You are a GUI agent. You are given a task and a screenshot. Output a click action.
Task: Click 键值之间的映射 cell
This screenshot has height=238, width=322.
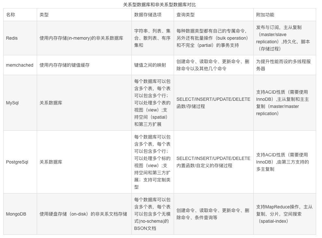pos(153,65)
